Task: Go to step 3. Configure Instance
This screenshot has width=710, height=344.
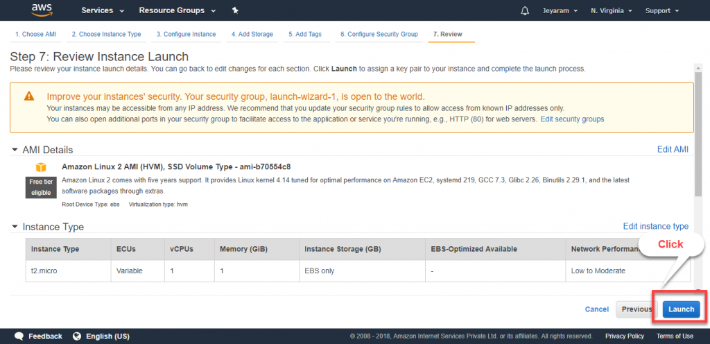Action: click(186, 35)
